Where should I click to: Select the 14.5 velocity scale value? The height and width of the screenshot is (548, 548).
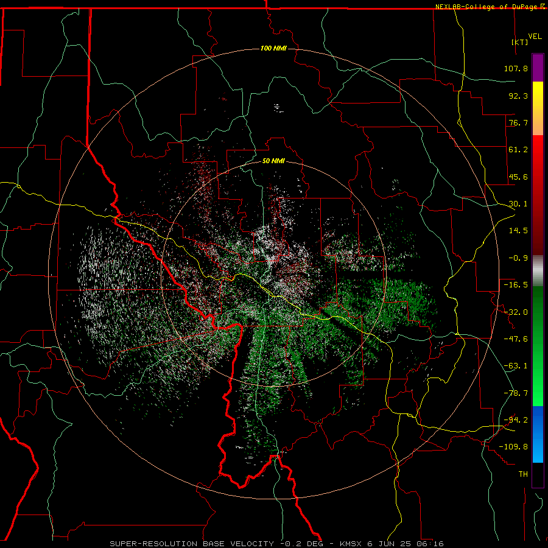click(518, 231)
